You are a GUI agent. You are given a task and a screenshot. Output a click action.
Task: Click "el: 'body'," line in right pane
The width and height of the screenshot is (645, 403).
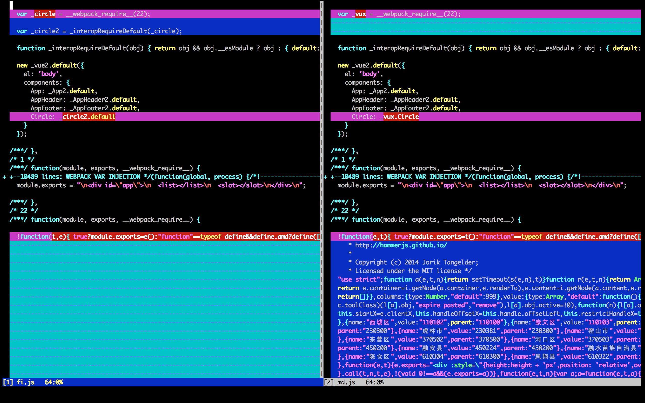click(364, 74)
